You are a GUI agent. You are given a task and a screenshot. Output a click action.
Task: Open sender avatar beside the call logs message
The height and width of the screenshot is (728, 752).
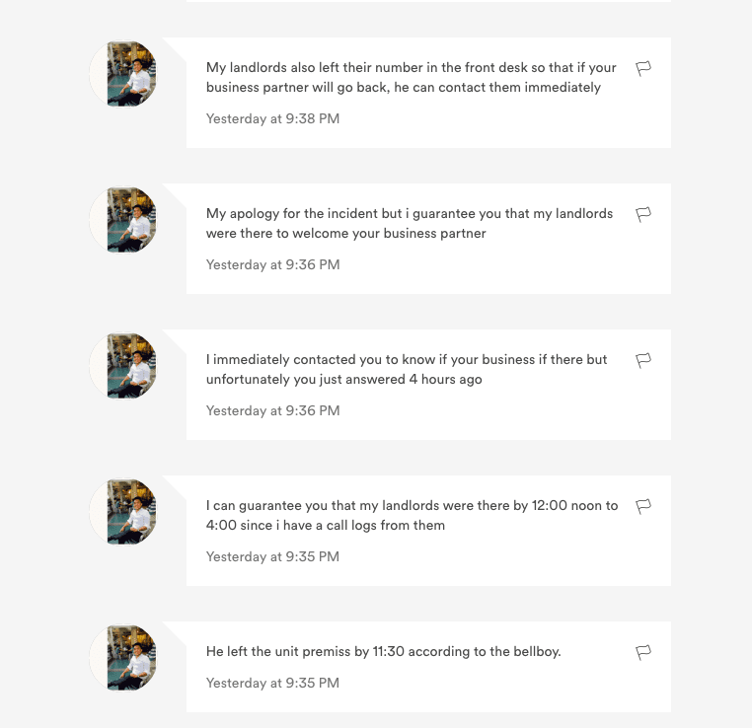coord(122,512)
